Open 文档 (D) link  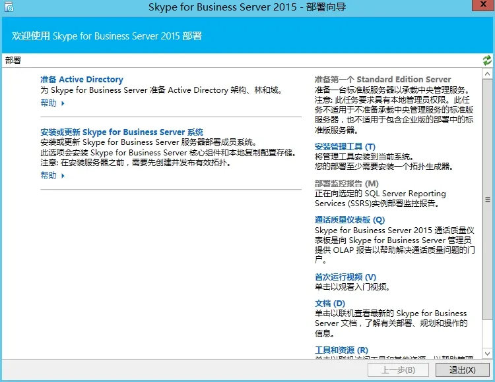tap(329, 303)
